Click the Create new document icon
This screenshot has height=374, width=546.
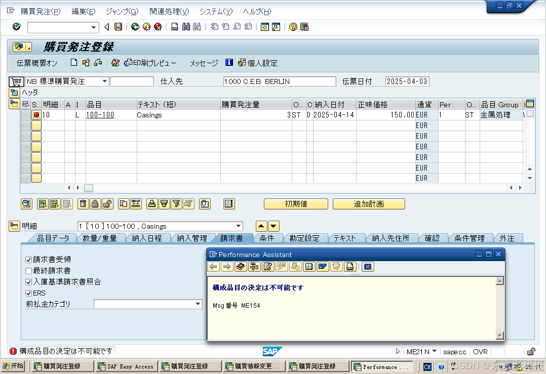click(74, 63)
